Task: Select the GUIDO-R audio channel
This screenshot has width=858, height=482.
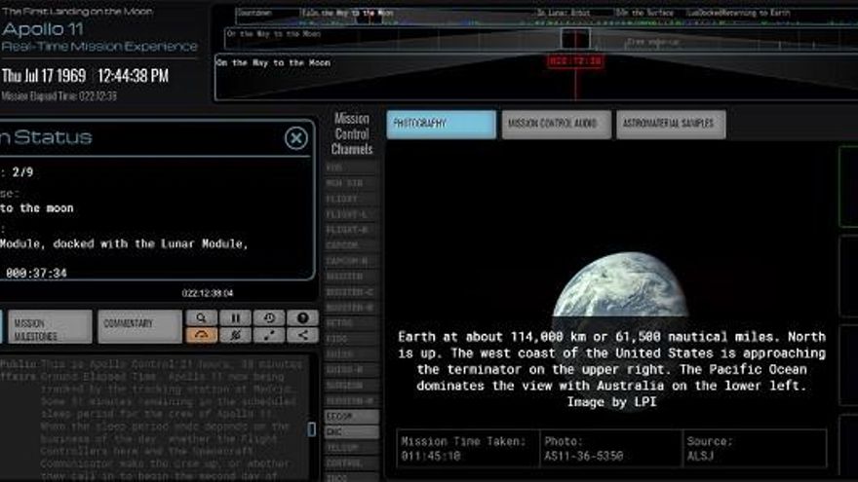Action: [x=351, y=370]
